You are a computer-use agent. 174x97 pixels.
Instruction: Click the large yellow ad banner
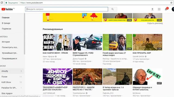click(73, 17)
